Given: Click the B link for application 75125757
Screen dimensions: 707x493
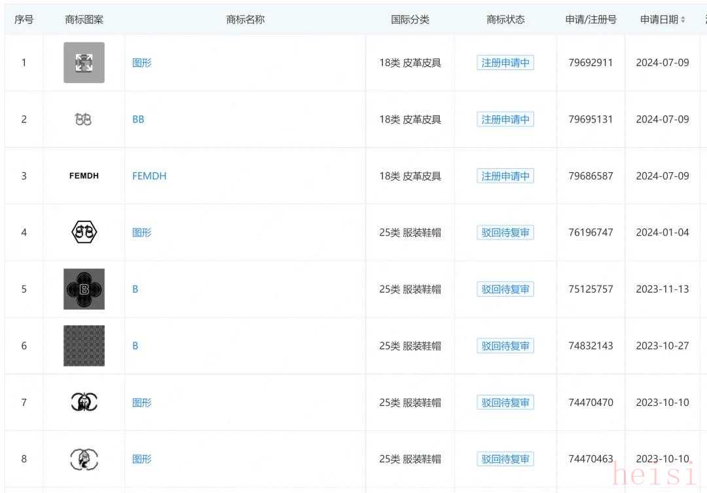Looking at the screenshot, I should pos(136,289).
